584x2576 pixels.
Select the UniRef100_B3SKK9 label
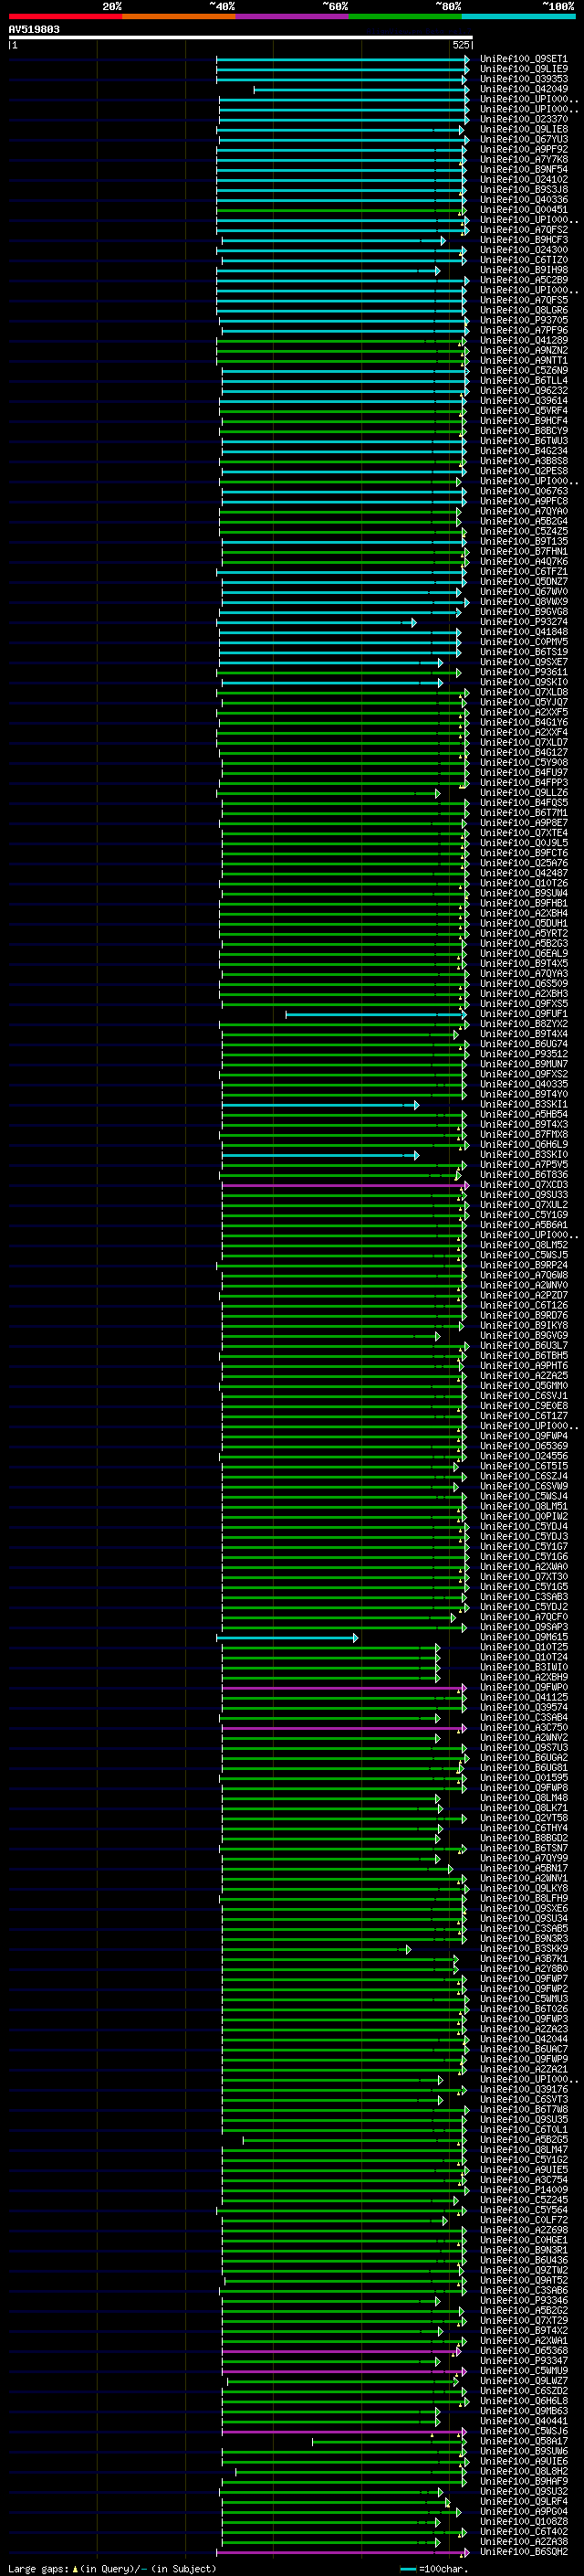point(523,1949)
